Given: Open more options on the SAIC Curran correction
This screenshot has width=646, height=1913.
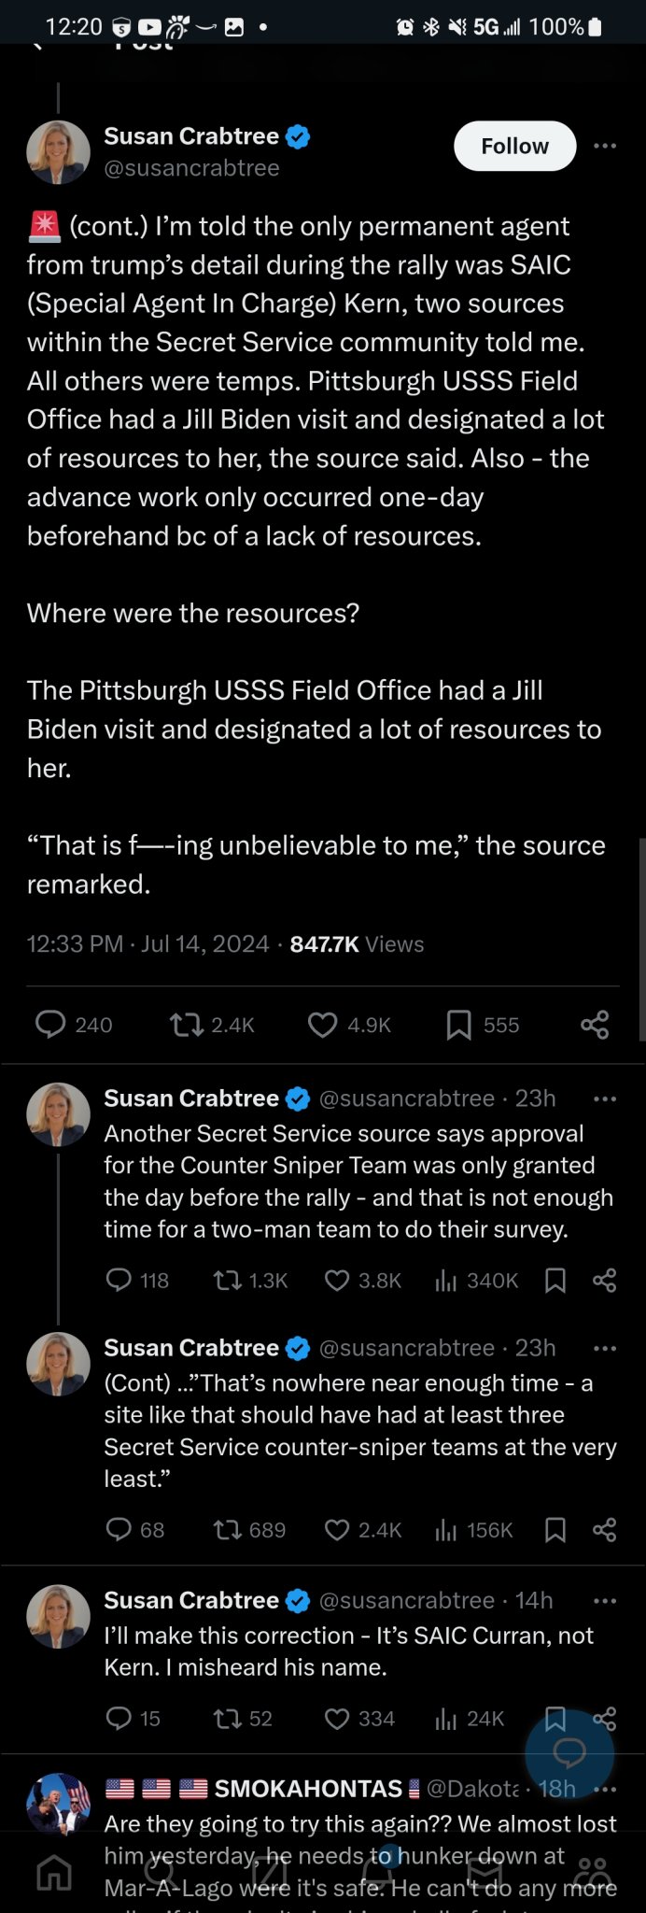Looking at the screenshot, I should [x=605, y=1600].
